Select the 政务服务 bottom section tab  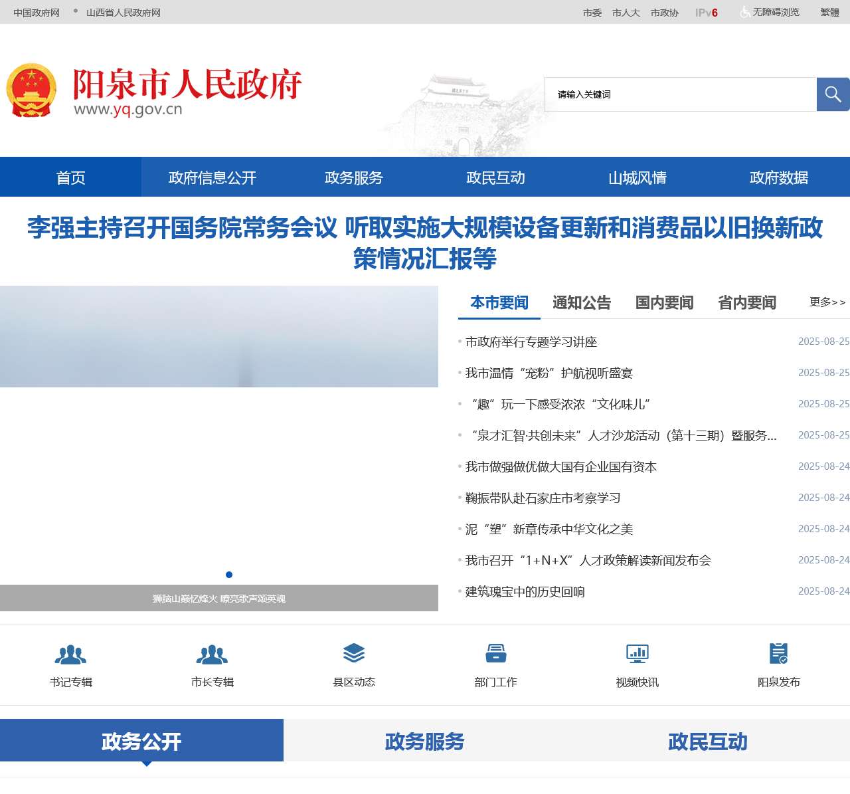pyautogui.click(x=424, y=742)
